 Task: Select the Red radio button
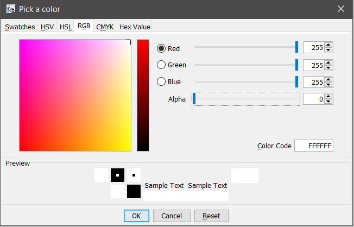[x=161, y=48]
